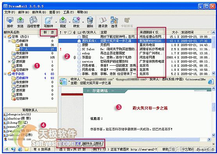217x154 pixels.
Task: Open the 查看(V) menu
Action: click(x=54, y=13)
